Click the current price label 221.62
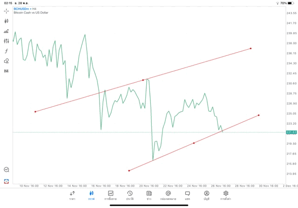This screenshot has height=208, width=298. click(x=291, y=132)
